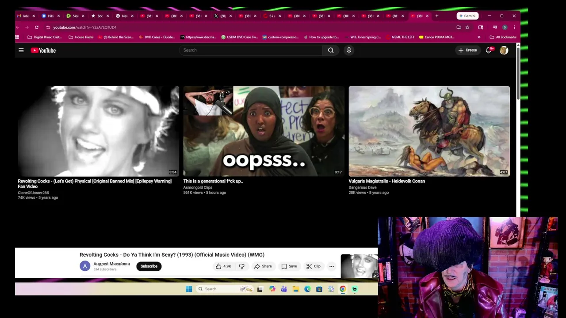
Task: Open MEME THE LEFT bookmark
Action: [x=400, y=37]
